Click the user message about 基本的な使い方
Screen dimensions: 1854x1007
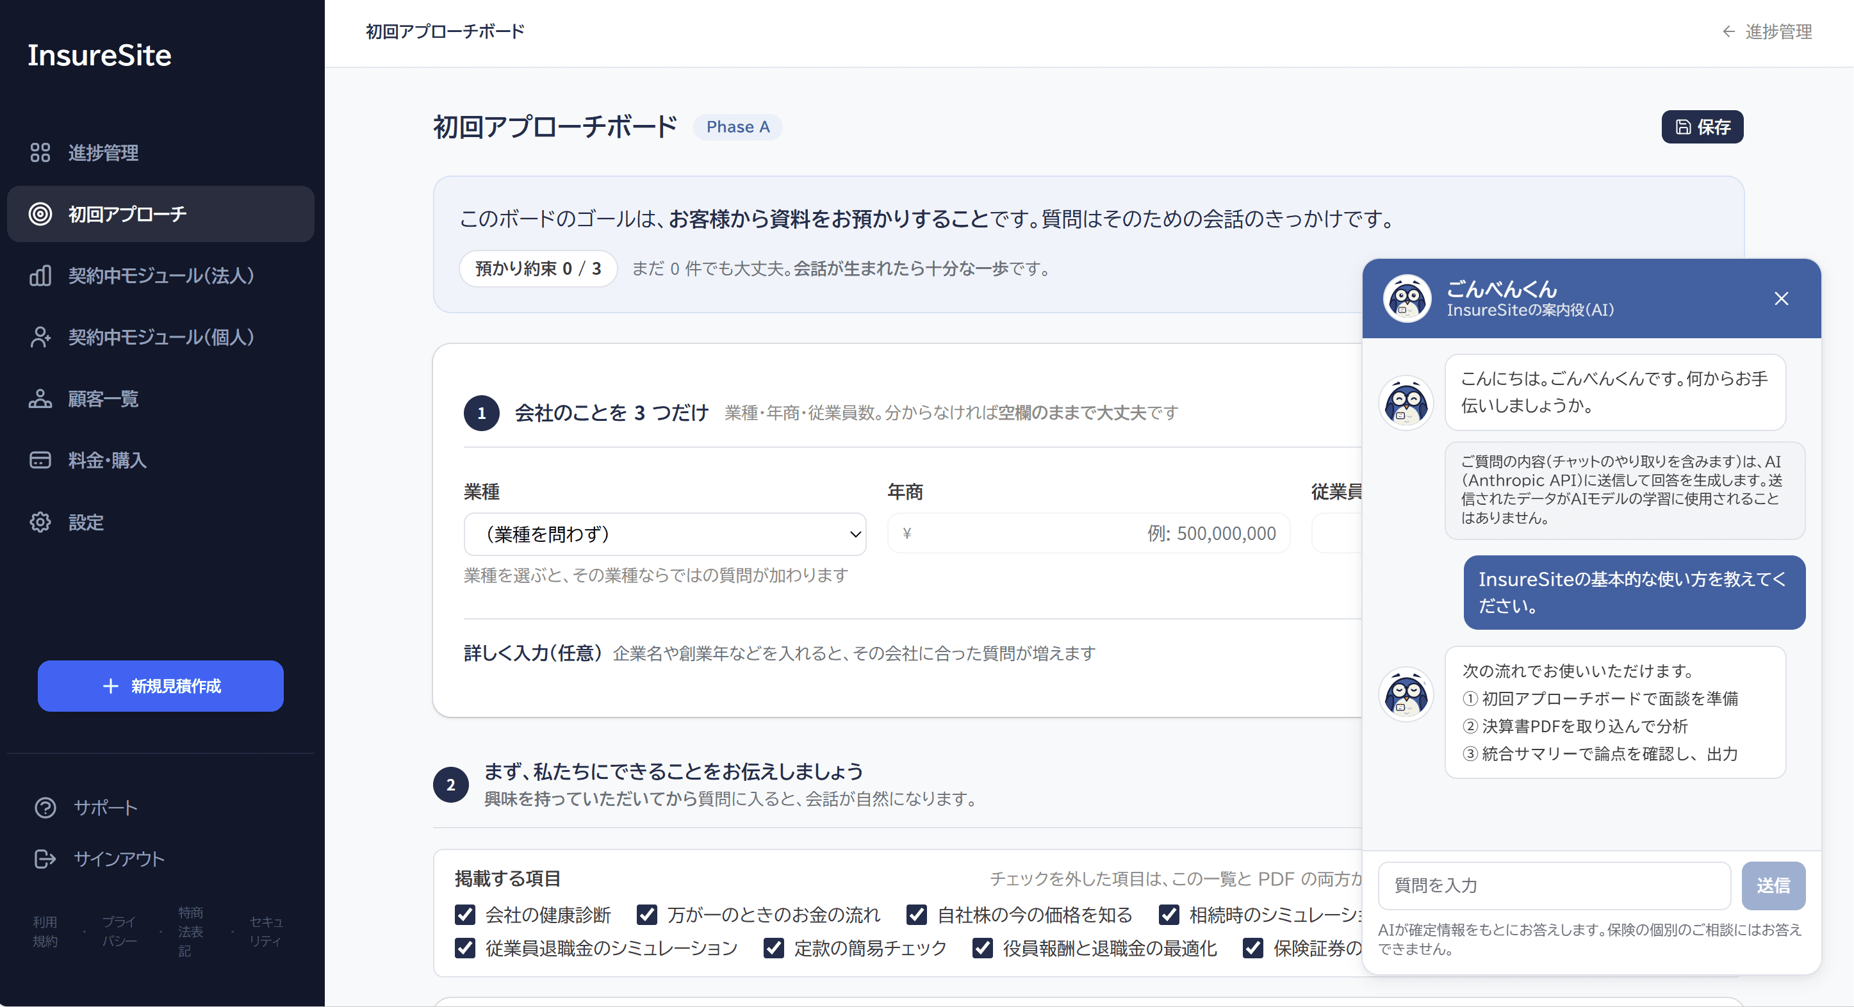(x=1634, y=593)
